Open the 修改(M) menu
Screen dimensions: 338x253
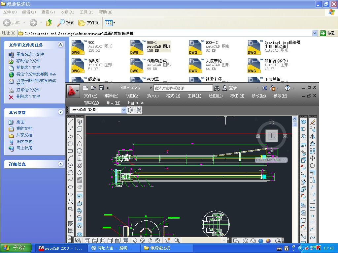(x=258, y=96)
